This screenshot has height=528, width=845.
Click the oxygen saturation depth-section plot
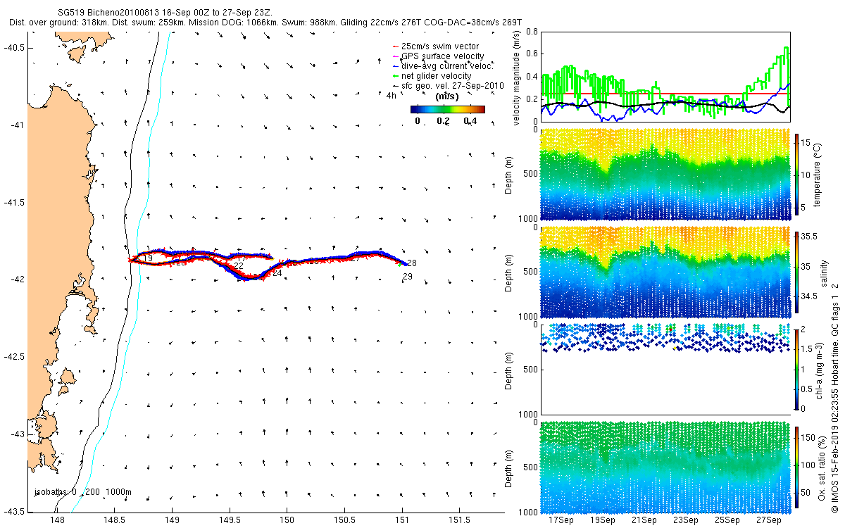[665, 466]
